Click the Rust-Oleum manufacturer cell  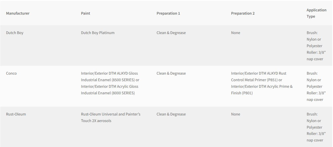[x=16, y=114]
